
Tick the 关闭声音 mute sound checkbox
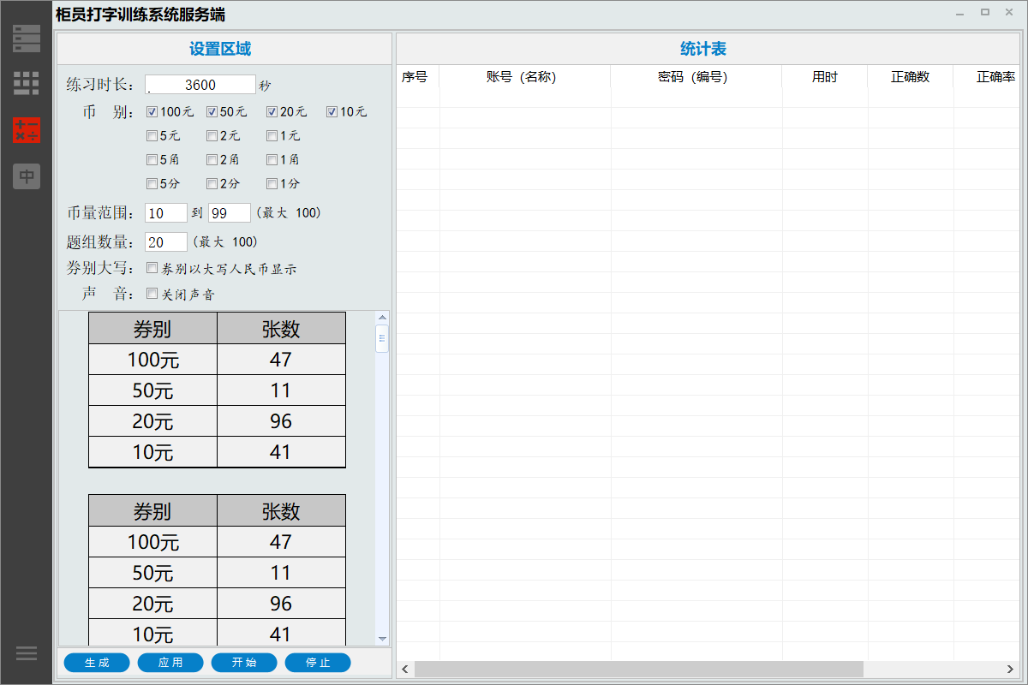point(152,294)
